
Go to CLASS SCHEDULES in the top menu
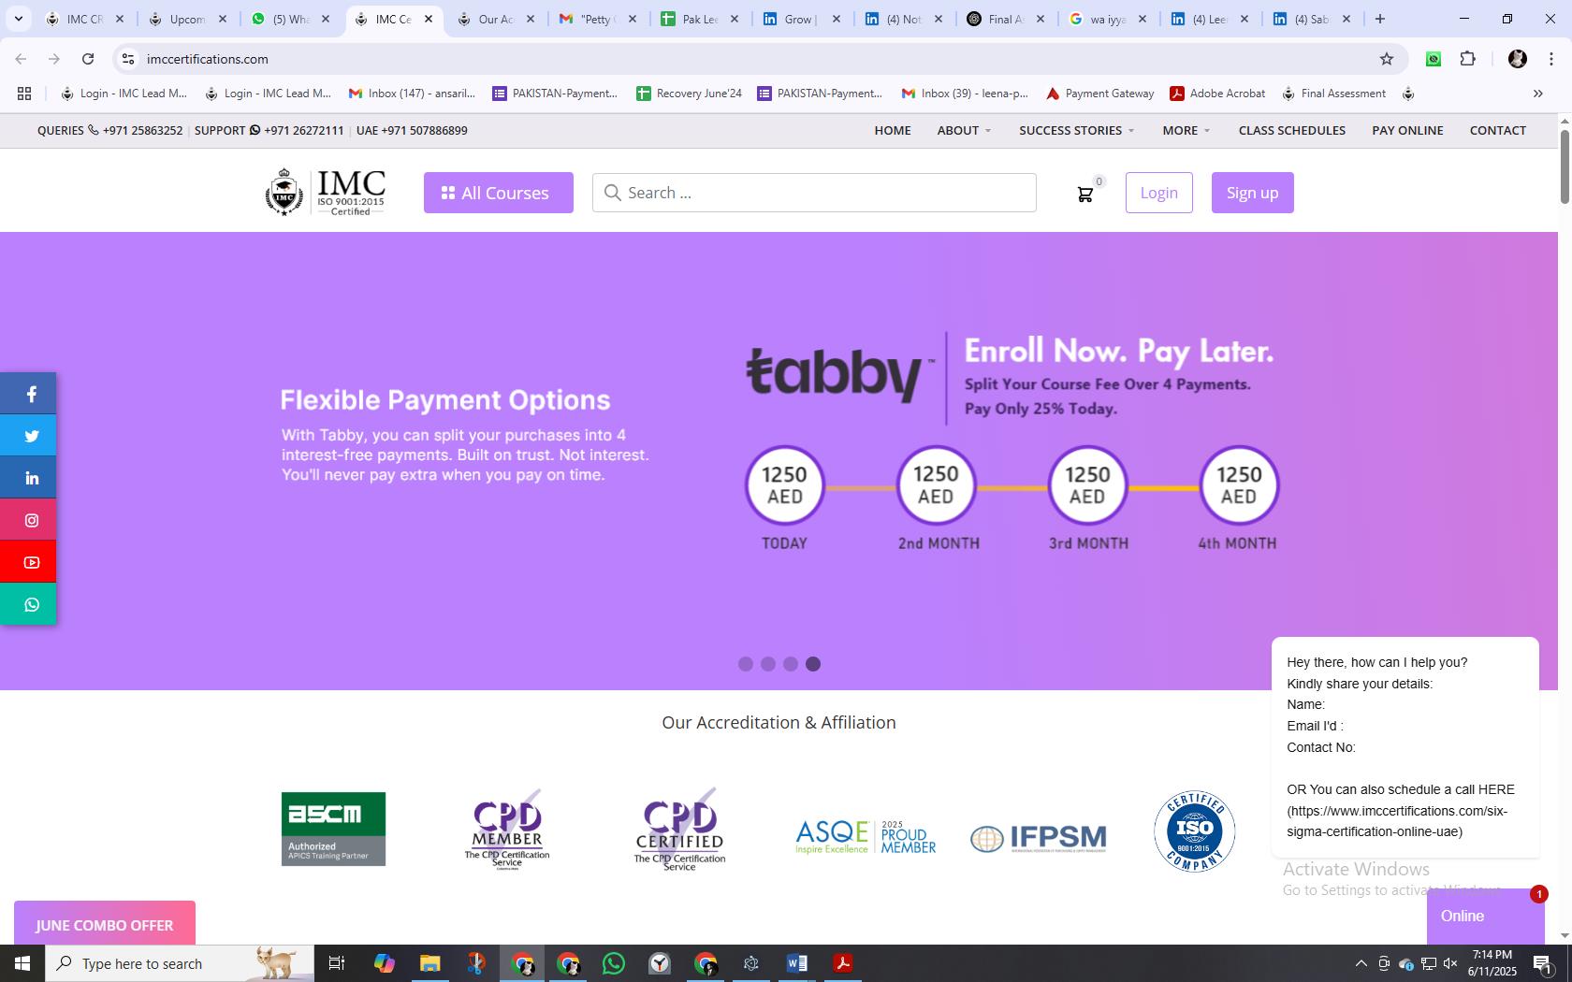point(1292,130)
